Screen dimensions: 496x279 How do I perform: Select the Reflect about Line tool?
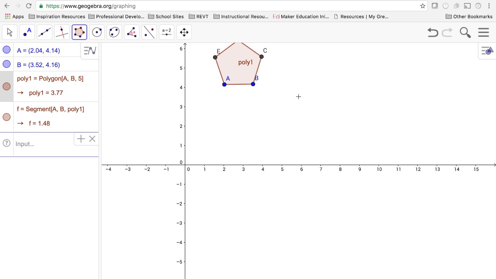pos(149,32)
